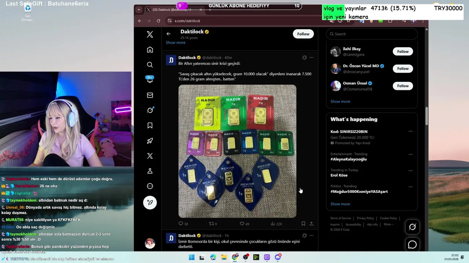Open rocket Creator Studio icon in sidebar
This screenshot has height=263, width=469.
click(x=150, y=141)
